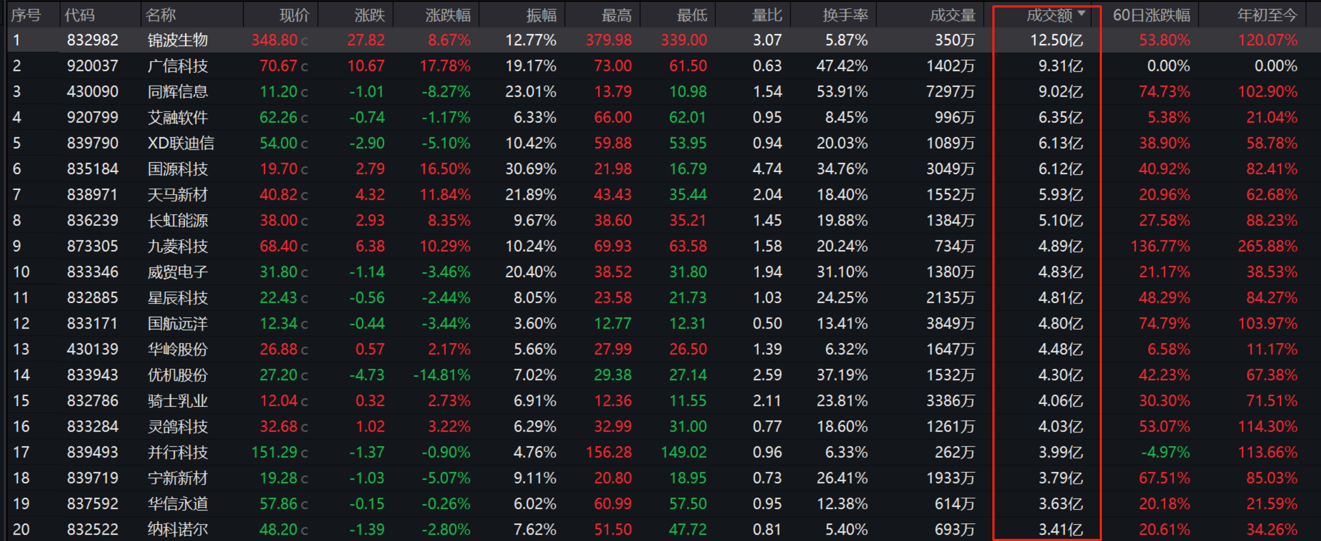Click turnover rate 53.91%

842,92
